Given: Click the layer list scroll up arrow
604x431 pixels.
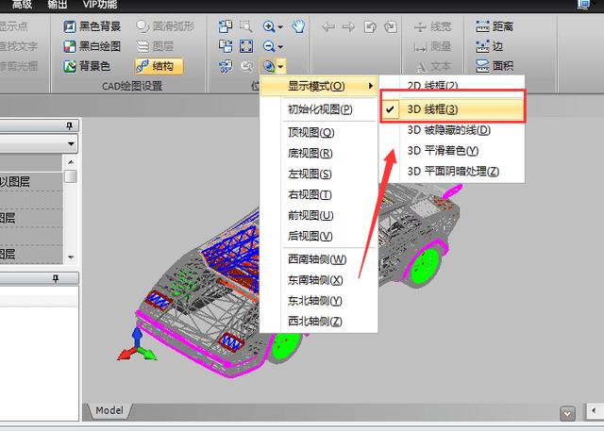Looking at the screenshot, I should pyautogui.click(x=71, y=162).
